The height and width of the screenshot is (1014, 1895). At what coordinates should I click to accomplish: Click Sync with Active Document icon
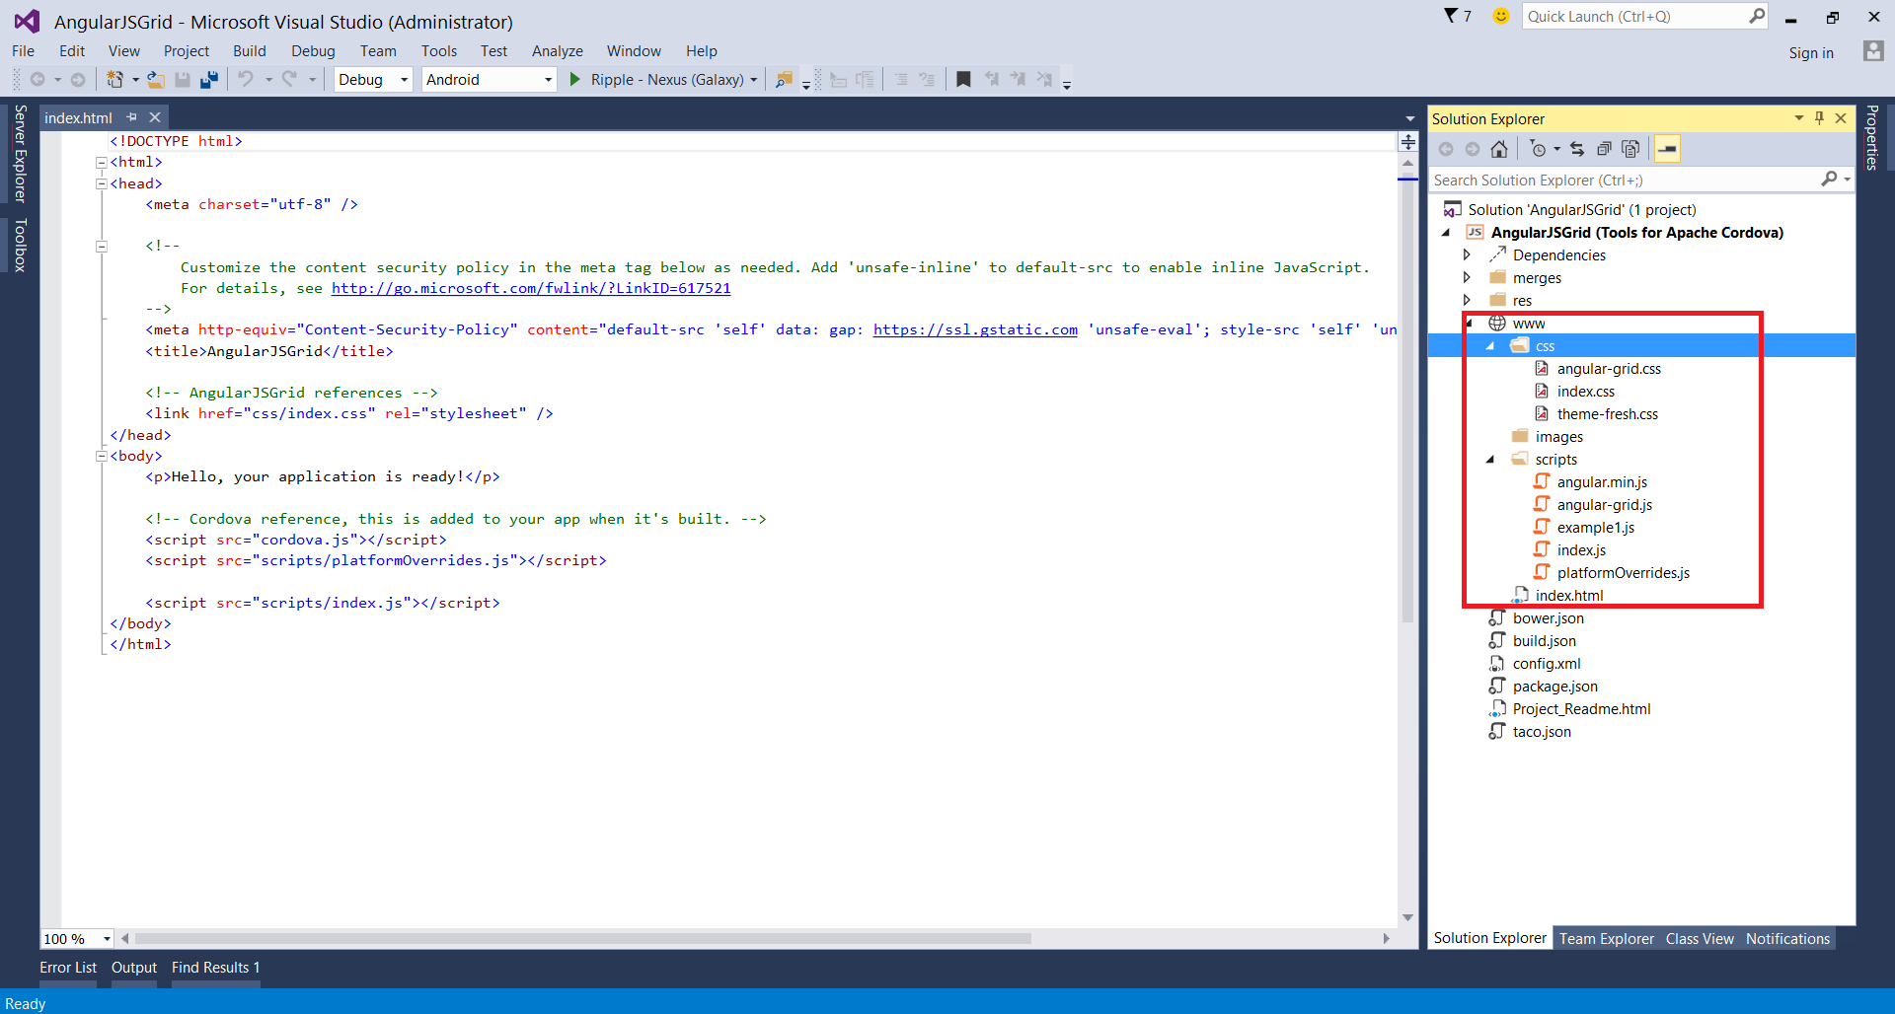(1577, 149)
